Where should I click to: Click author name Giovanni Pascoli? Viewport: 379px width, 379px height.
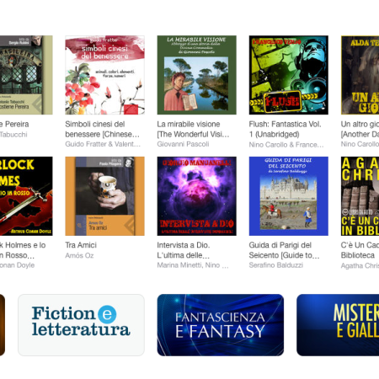183,144
